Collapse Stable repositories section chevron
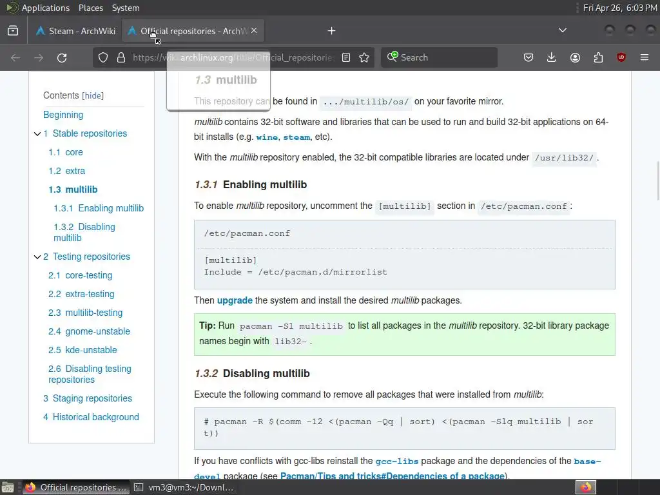 click(37, 134)
